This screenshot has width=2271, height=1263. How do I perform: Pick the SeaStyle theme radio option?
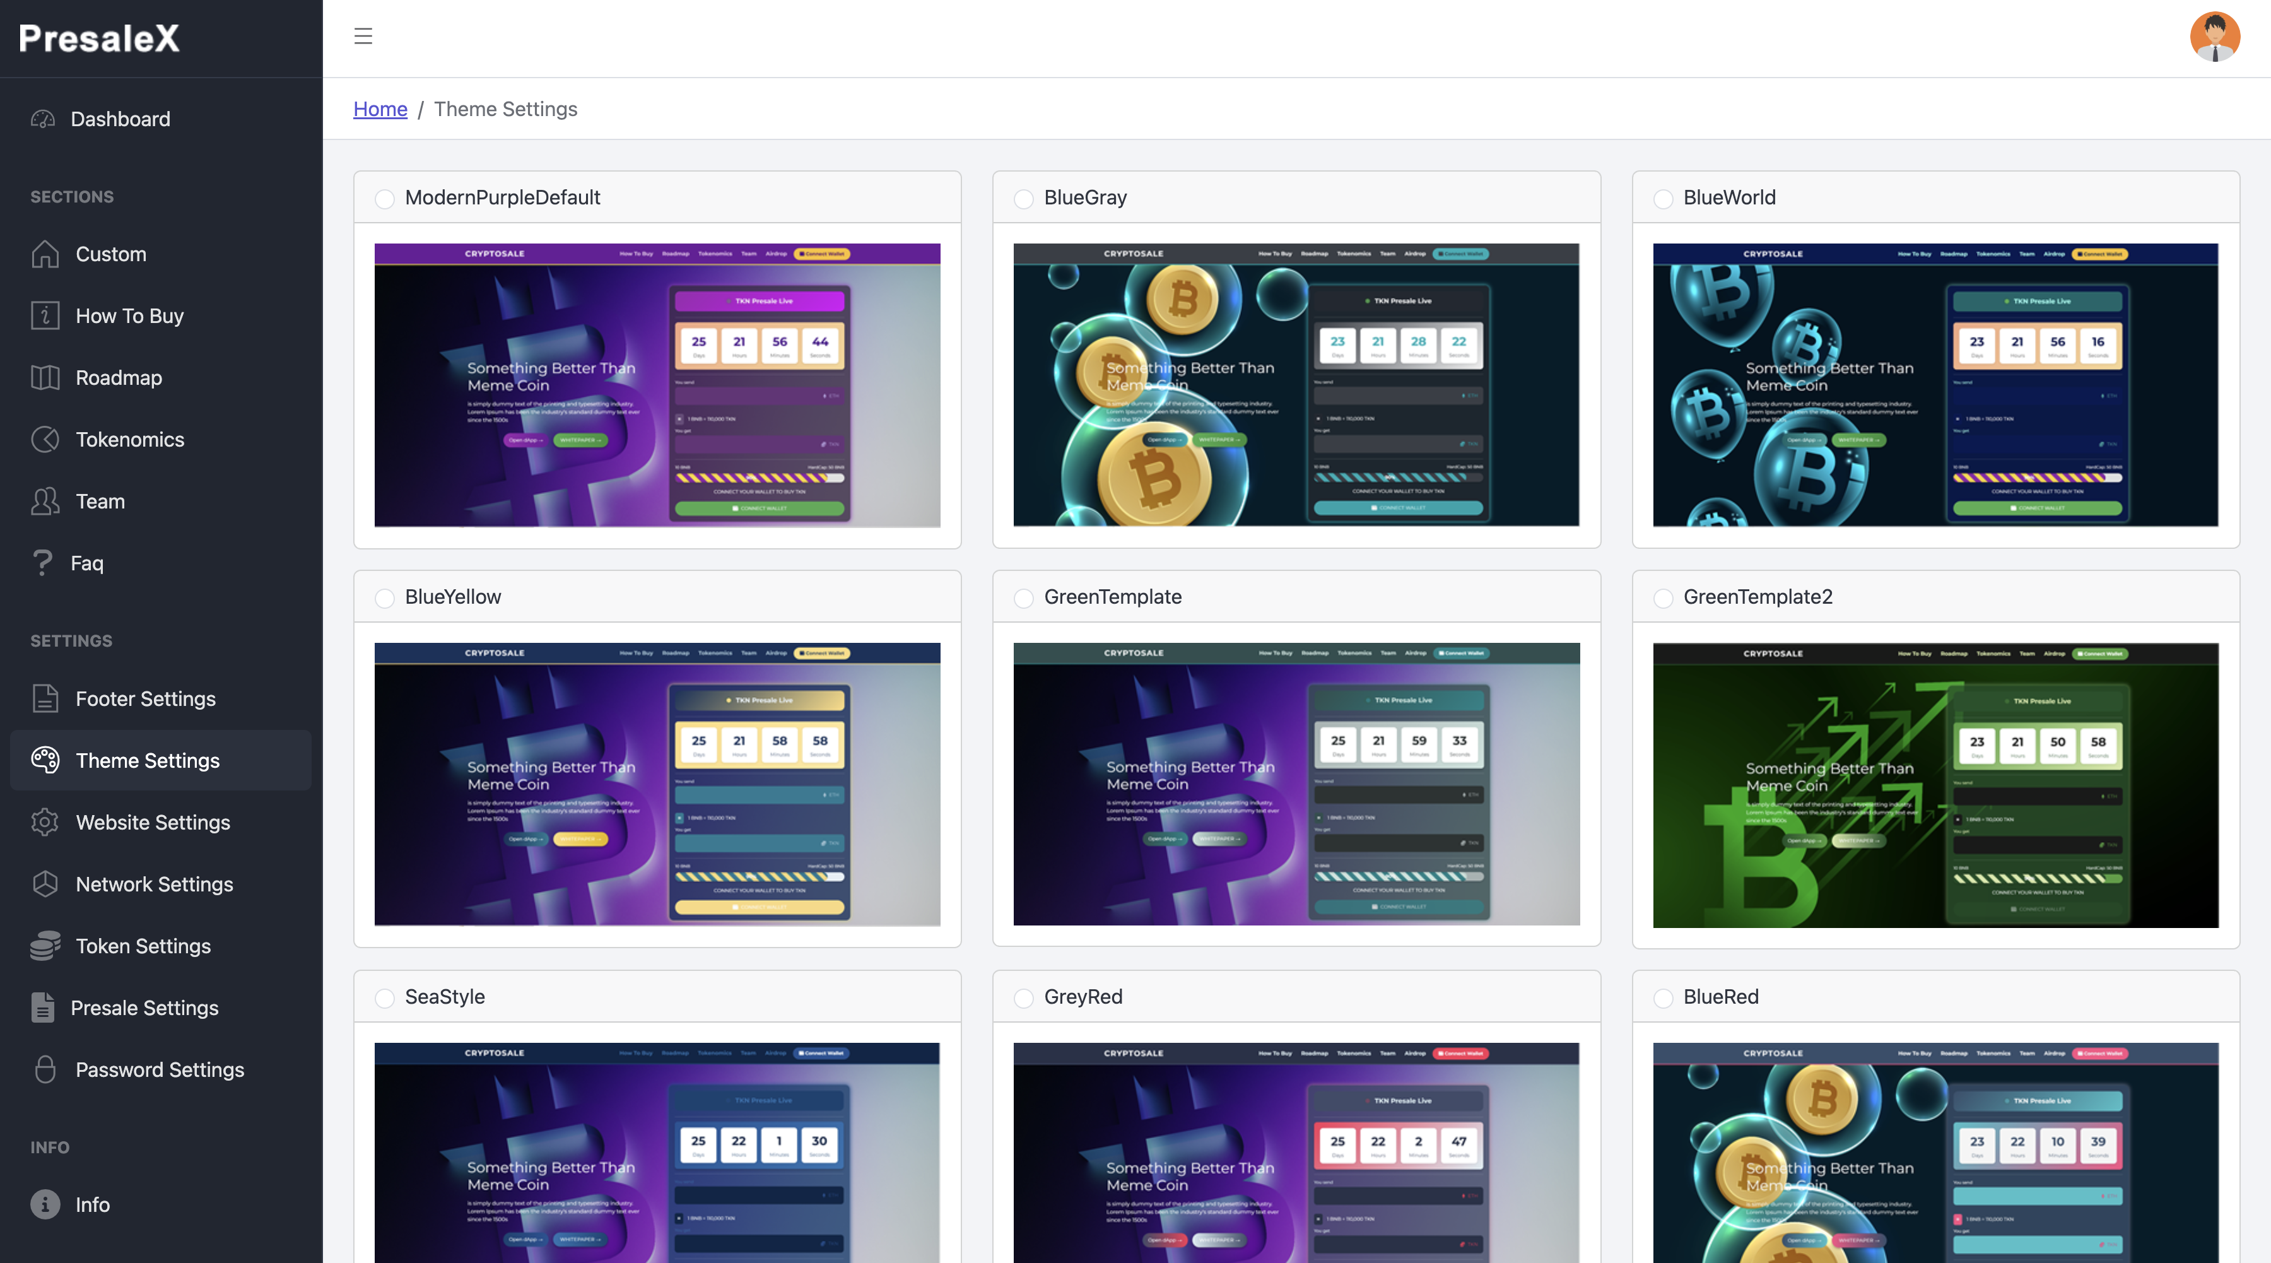[x=384, y=997]
